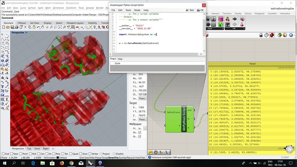The width and height of the screenshot is (297, 167).
Task: Expand the Input component group in Grasshopper
Action: coord(223,28)
